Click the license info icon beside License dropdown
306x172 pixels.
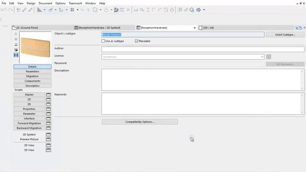269,57
